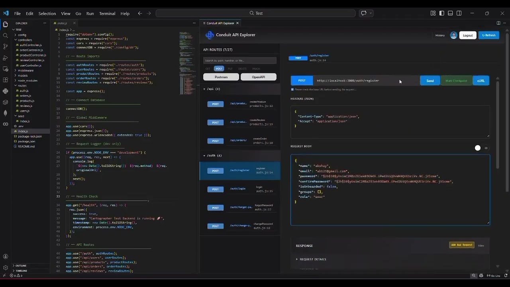Open authController.js in Explorer
Screen dimensions: 510x287
pos(31,45)
